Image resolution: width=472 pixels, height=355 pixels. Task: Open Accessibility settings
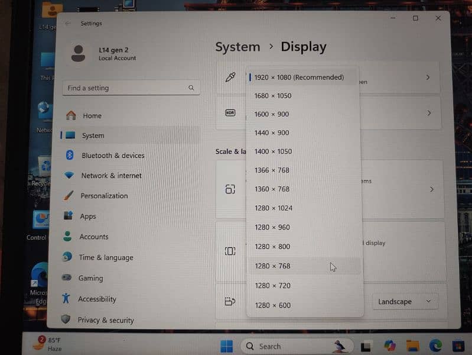point(97,299)
